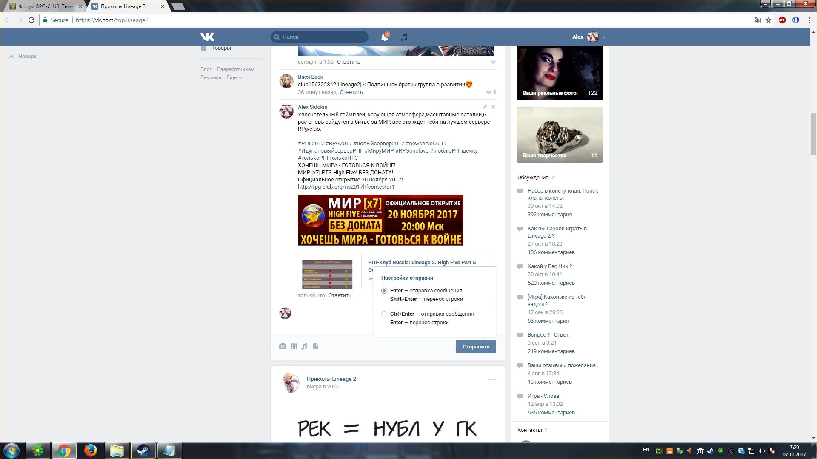Edit Alex Sidokin's comment with pencil icon
The image size is (817, 459).
coord(485,107)
